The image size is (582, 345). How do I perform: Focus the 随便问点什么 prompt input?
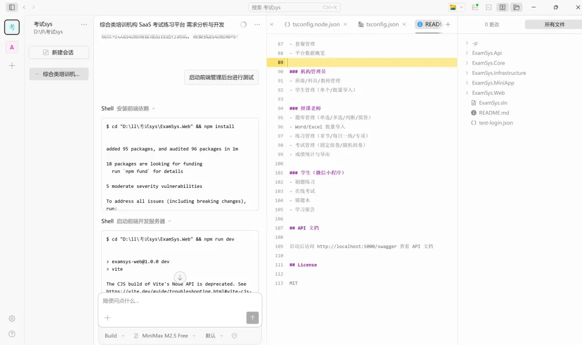[x=180, y=301]
